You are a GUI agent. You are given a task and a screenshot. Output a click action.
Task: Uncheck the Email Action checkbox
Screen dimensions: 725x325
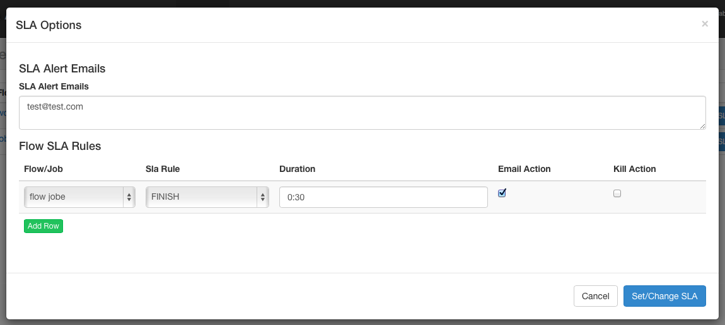point(502,193)
